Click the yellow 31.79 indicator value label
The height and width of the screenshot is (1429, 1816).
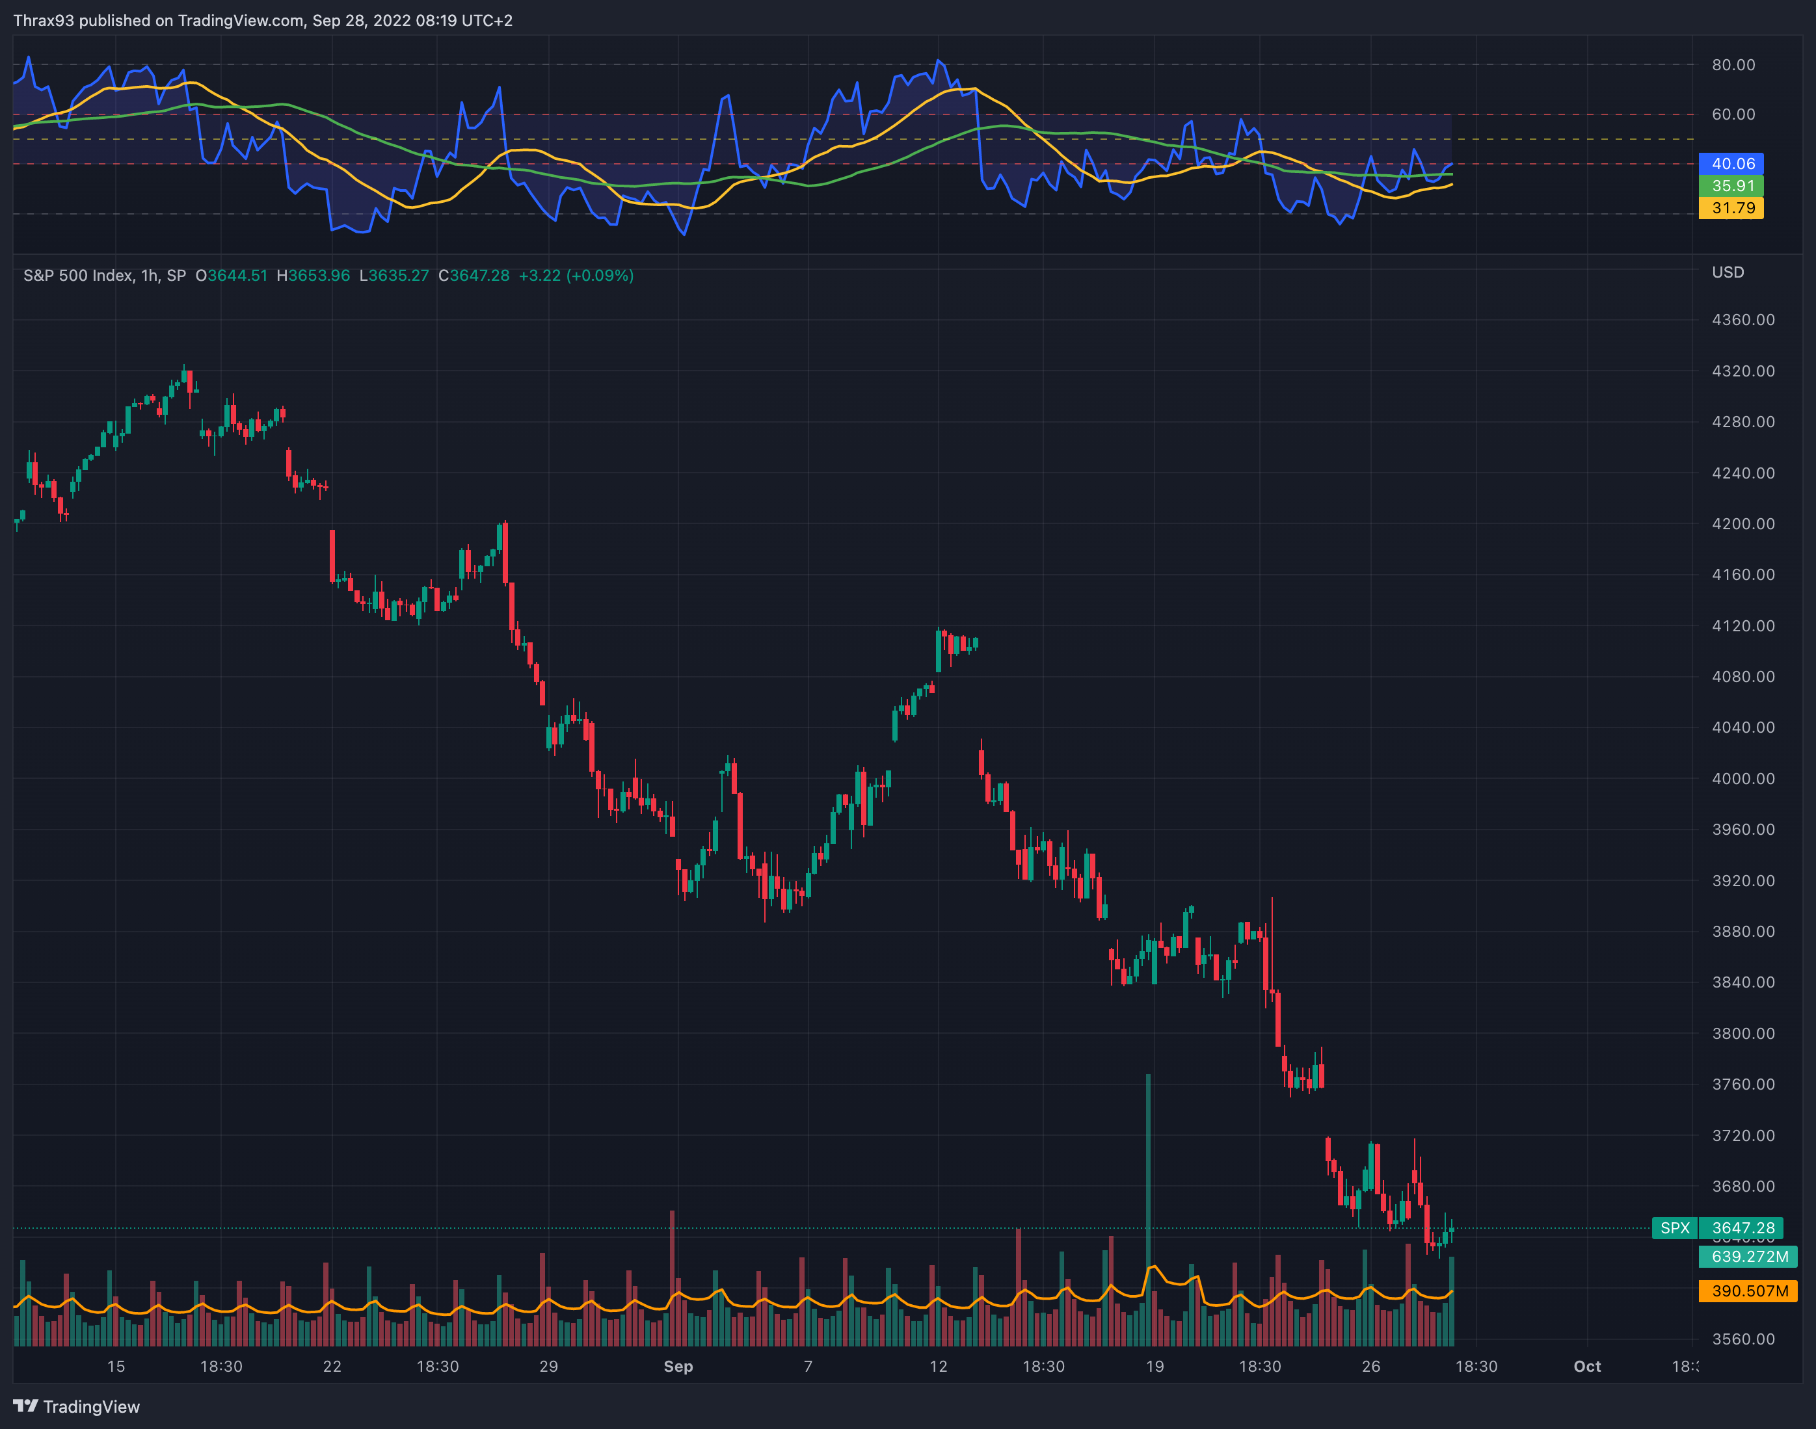point(1731,207)
